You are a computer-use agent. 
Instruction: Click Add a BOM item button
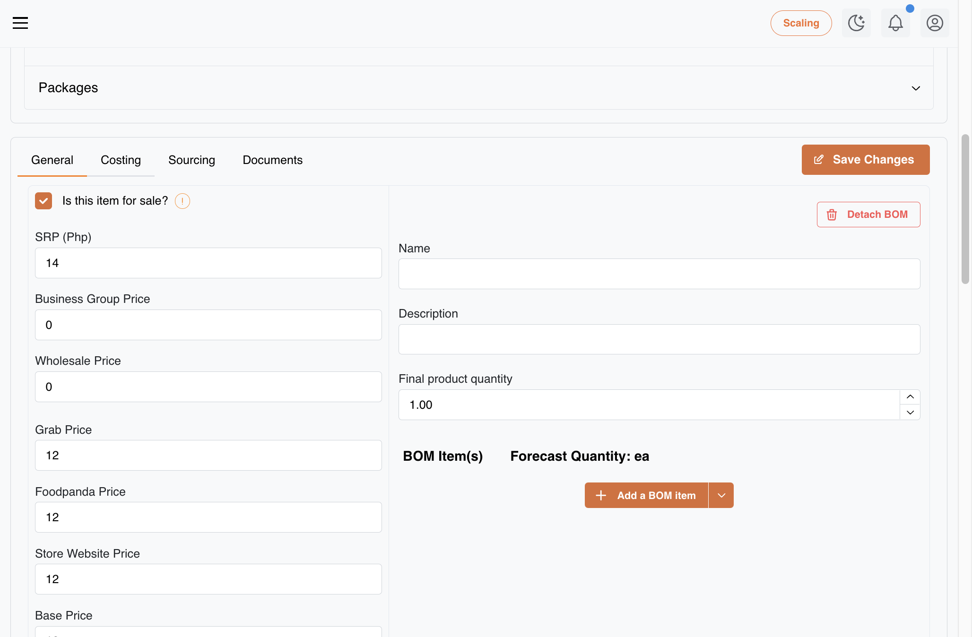(x=646, y=495)
